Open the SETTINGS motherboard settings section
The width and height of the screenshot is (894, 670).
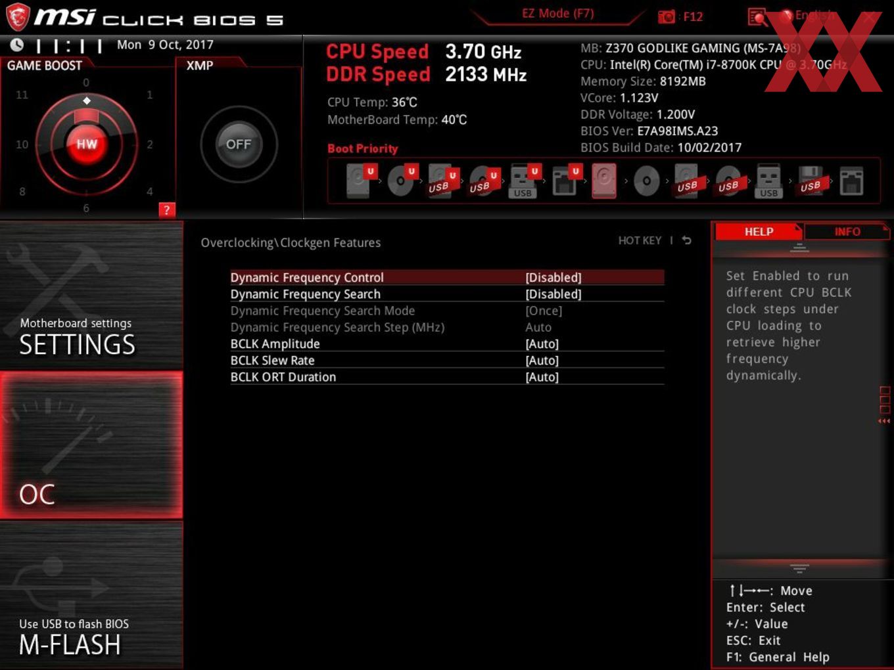point(91,295)
